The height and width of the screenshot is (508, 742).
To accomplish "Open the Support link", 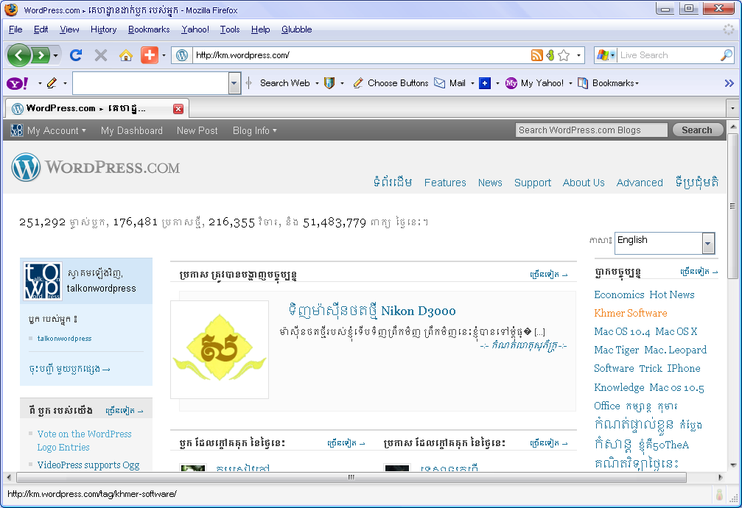I will click(x=532, y=183).
